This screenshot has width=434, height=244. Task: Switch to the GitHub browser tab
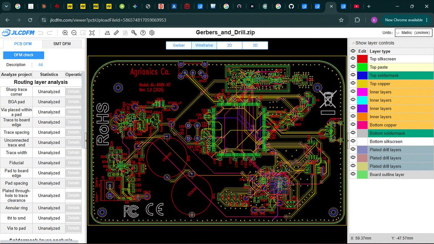291,7
